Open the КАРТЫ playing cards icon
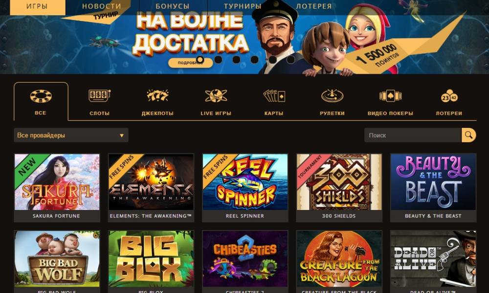This screenshot has width=489, height=293. (x=274, y=96)
